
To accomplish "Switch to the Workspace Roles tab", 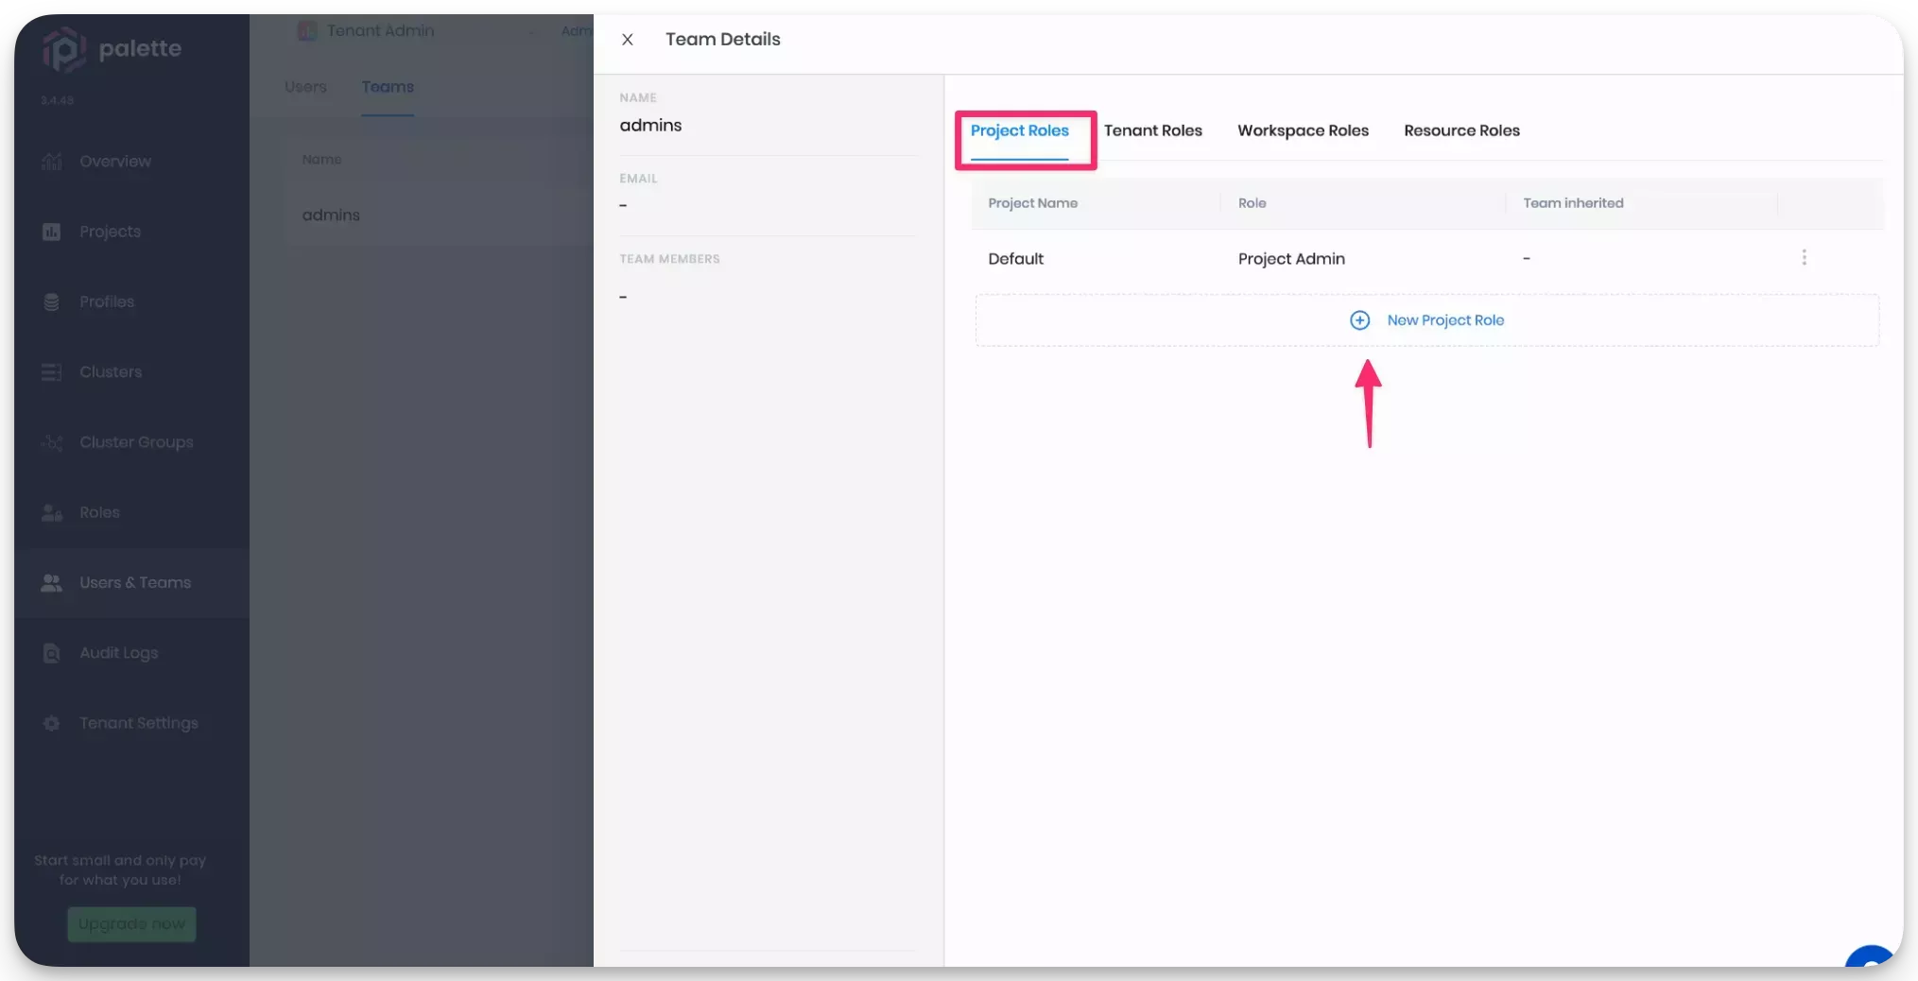I will (x=1303, y=130).
